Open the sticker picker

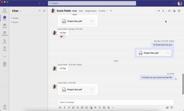(x=86, y=108)
